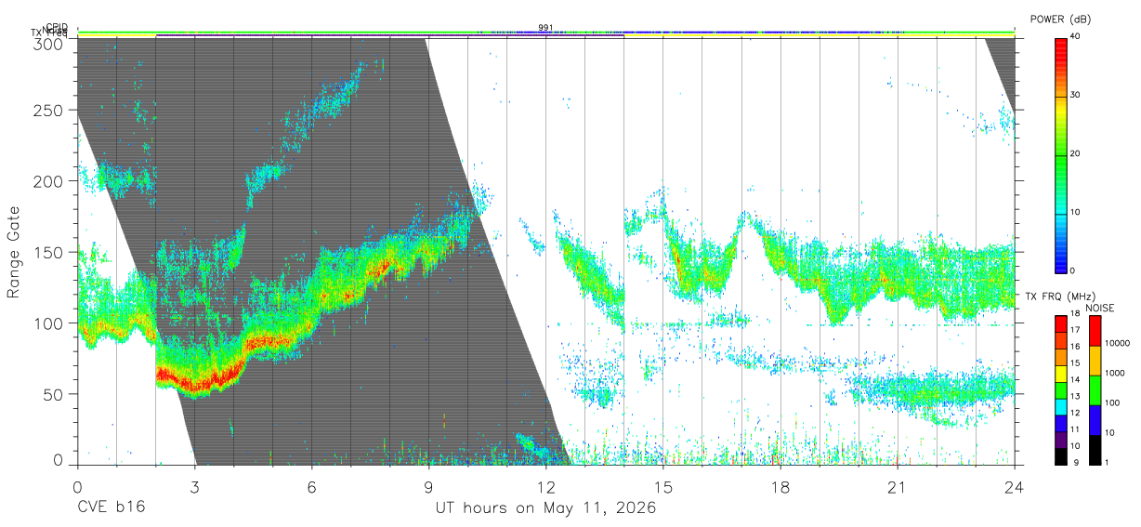The width and height of the screenshot is (1141, 527).
Task: Click the "14" label on the TX FRQ scale
Action: pyautogui.click(x=1076, y=380)
